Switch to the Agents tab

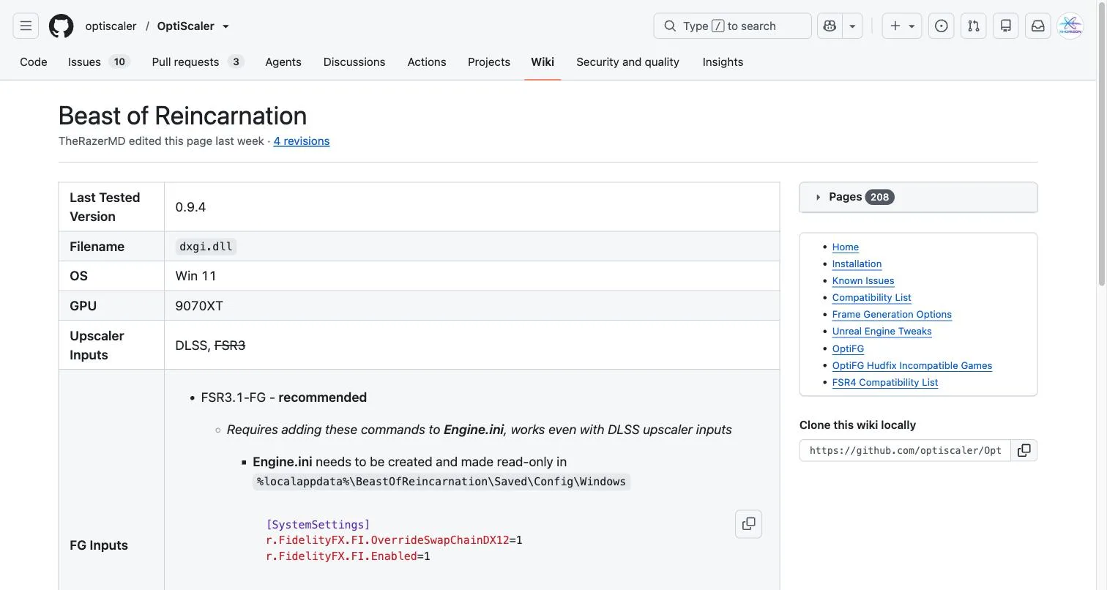(x=283, y=61)
